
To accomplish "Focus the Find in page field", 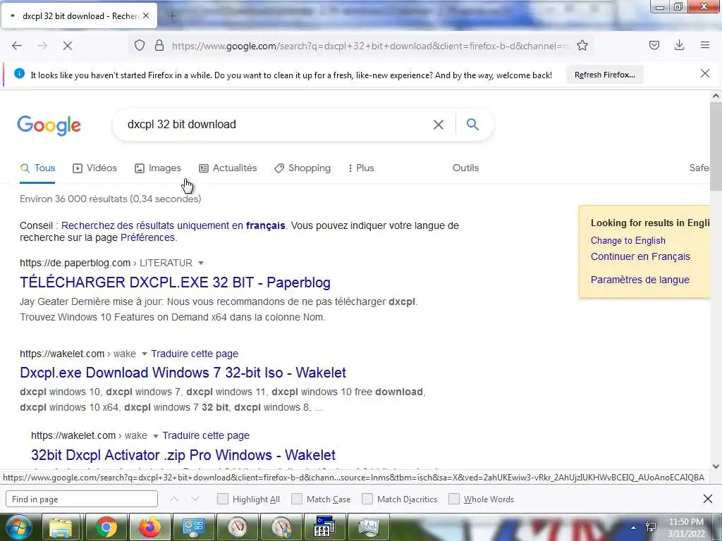I will coord(82,499).
